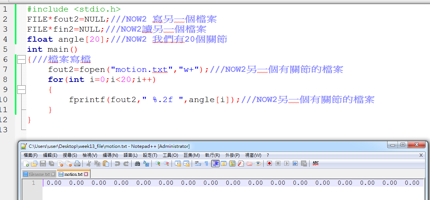Close the motion.txt tab

coord(86,174)
